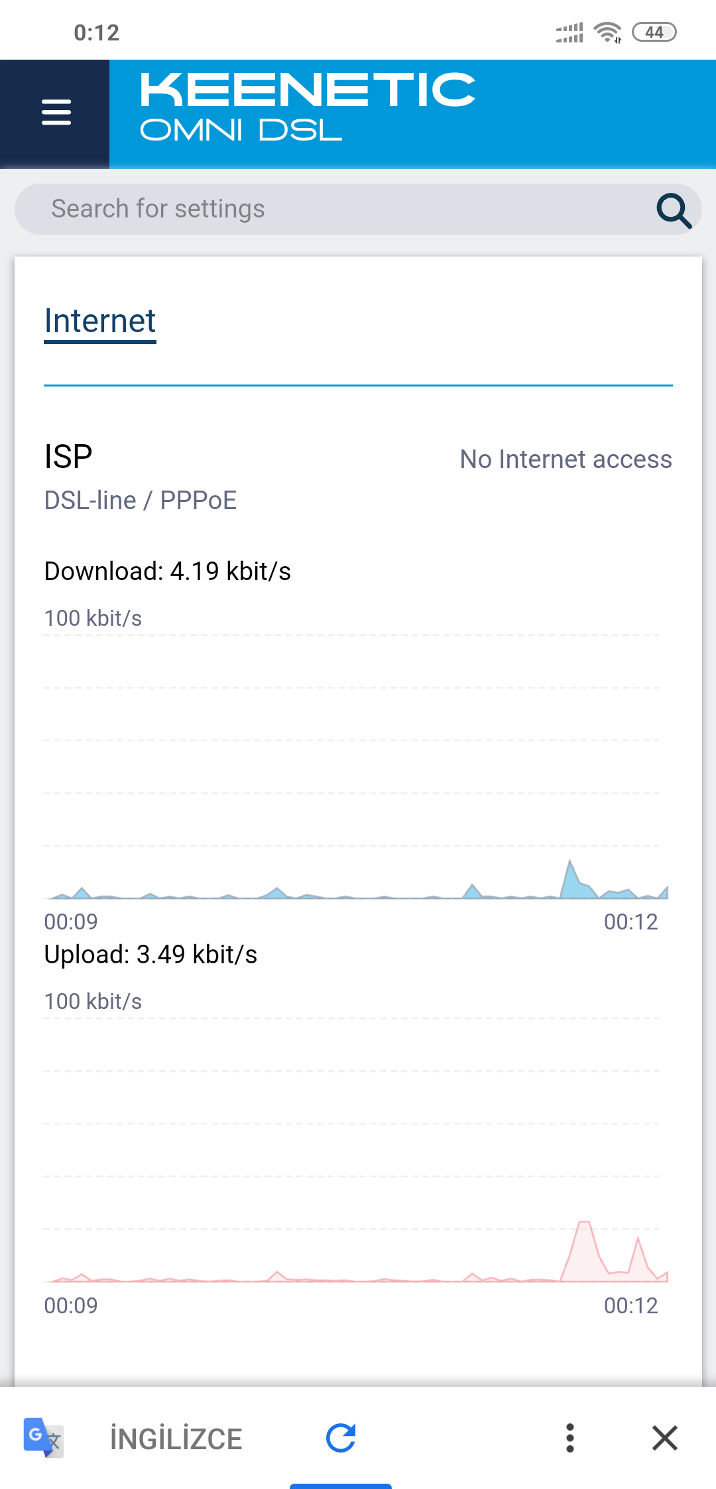Click the Keenetic Omni DSL logo

click(x=308, y=107)
